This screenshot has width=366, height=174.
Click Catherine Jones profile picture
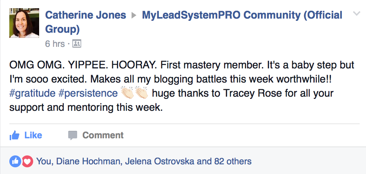24,23
